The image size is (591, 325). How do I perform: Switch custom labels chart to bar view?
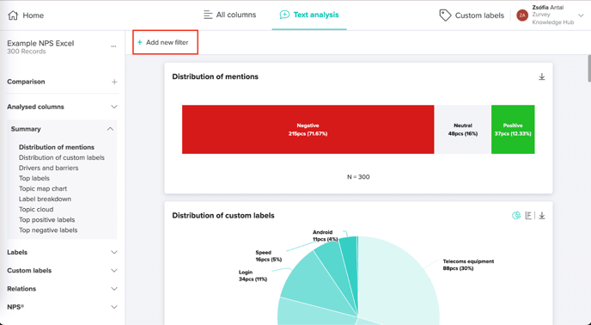pyautogui.click(x=528, y=216)
